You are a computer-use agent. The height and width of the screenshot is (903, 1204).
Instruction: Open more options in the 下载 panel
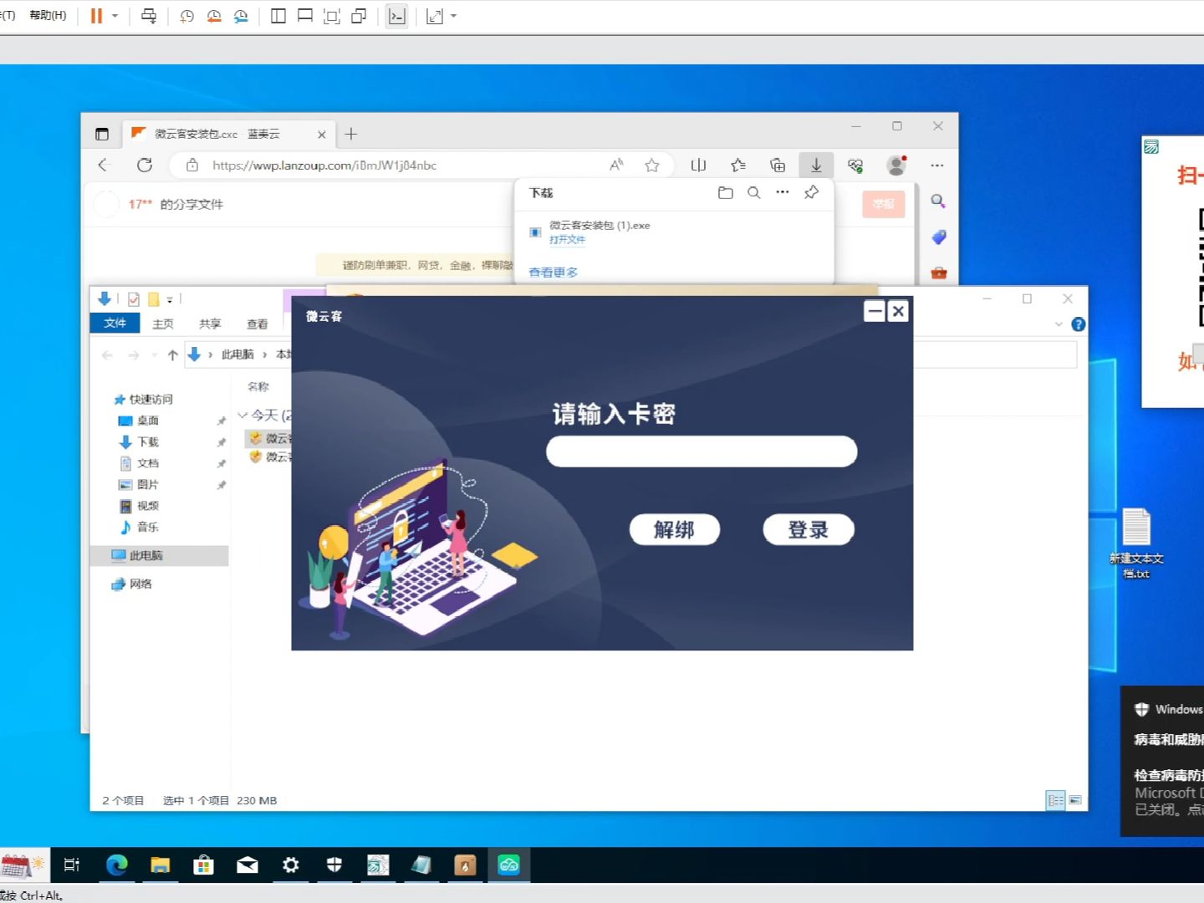click(783, 192)
